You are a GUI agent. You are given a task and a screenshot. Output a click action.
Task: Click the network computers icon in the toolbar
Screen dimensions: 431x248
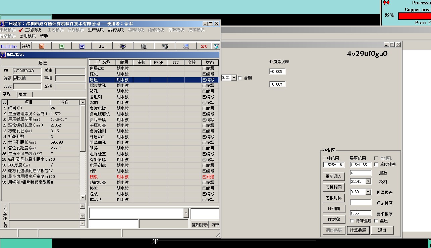(165, 46)
